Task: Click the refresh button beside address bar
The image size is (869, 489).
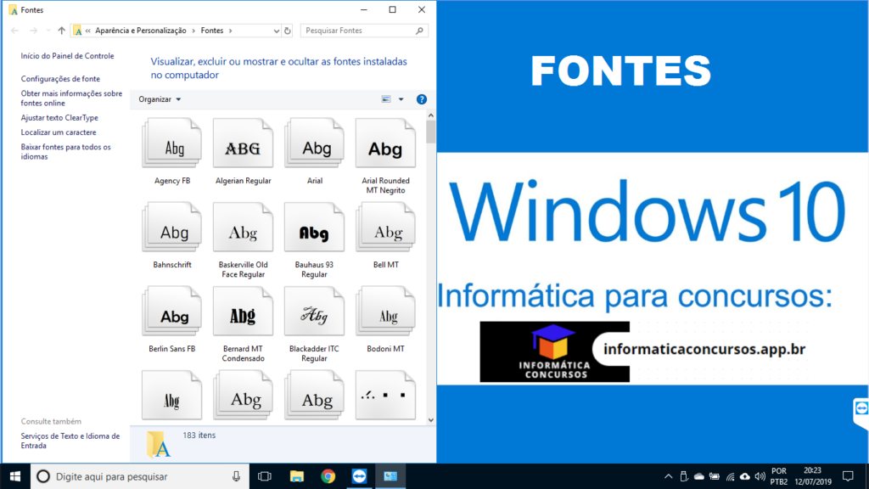Action: click(288, 31)
